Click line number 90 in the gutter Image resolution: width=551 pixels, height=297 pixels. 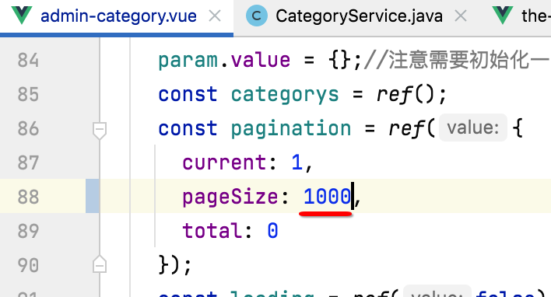28,265
